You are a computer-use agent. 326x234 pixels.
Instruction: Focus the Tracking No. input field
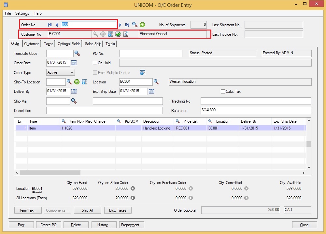click(x=256, y=101)
